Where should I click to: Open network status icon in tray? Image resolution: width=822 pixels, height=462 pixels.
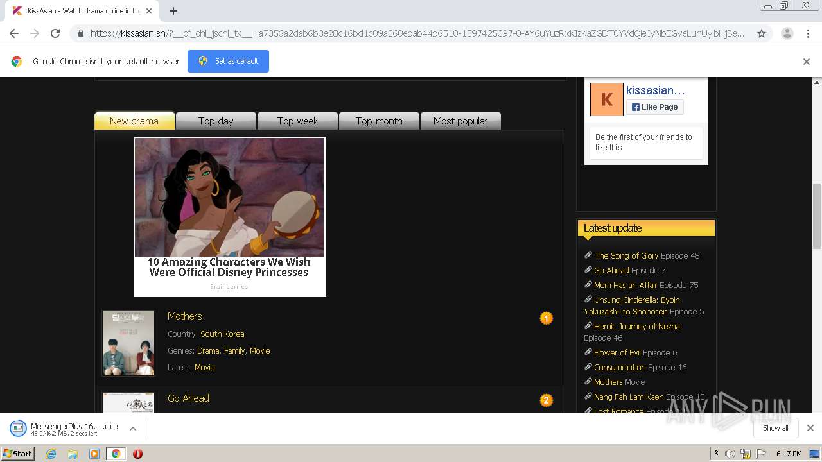pos(746,454)
